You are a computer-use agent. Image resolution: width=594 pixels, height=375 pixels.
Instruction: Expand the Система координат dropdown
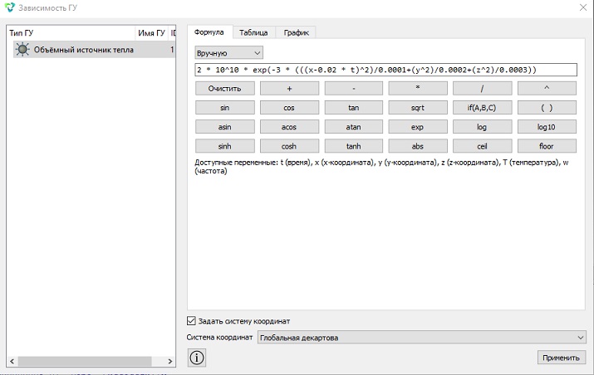422,338
